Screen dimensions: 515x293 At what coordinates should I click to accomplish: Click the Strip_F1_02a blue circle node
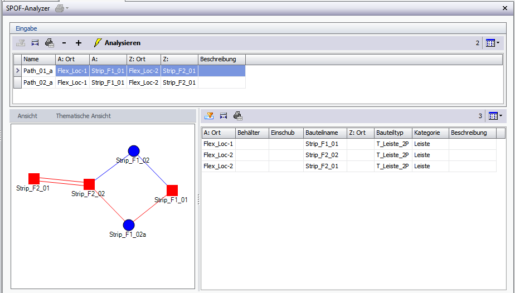pos(129,225)
